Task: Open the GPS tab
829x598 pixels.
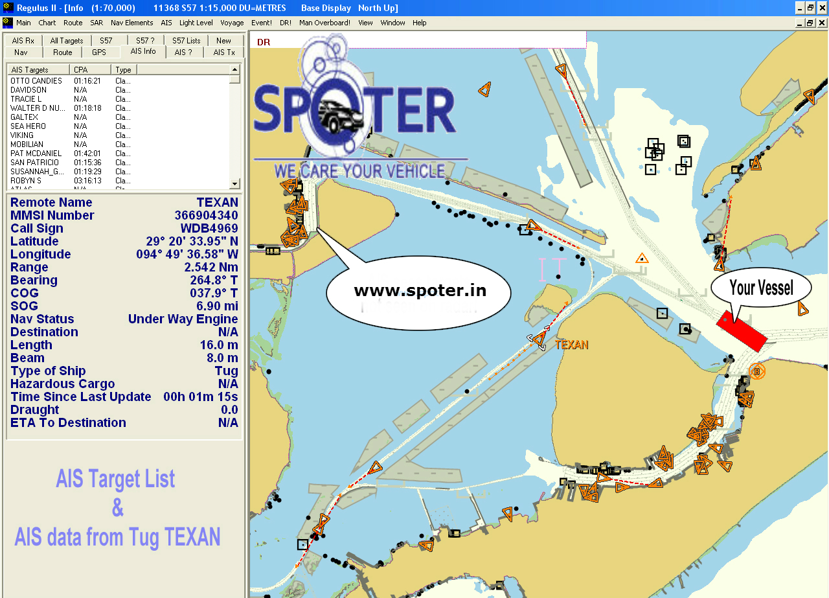Action: coord(98,52)
